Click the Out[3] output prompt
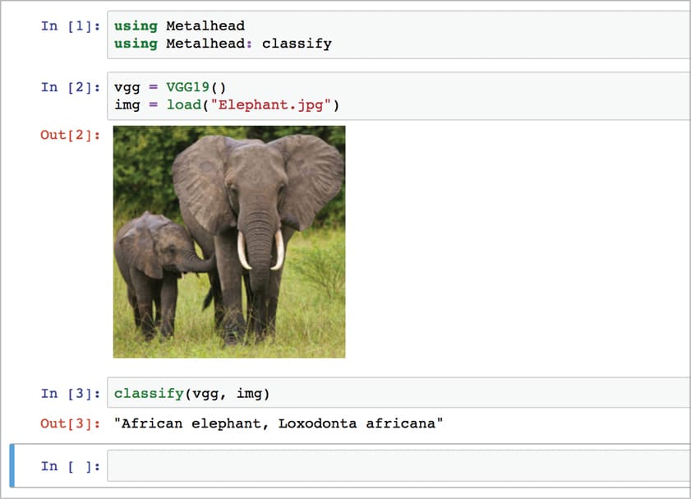Screen dimensions: 691x499 coord(71,424)
